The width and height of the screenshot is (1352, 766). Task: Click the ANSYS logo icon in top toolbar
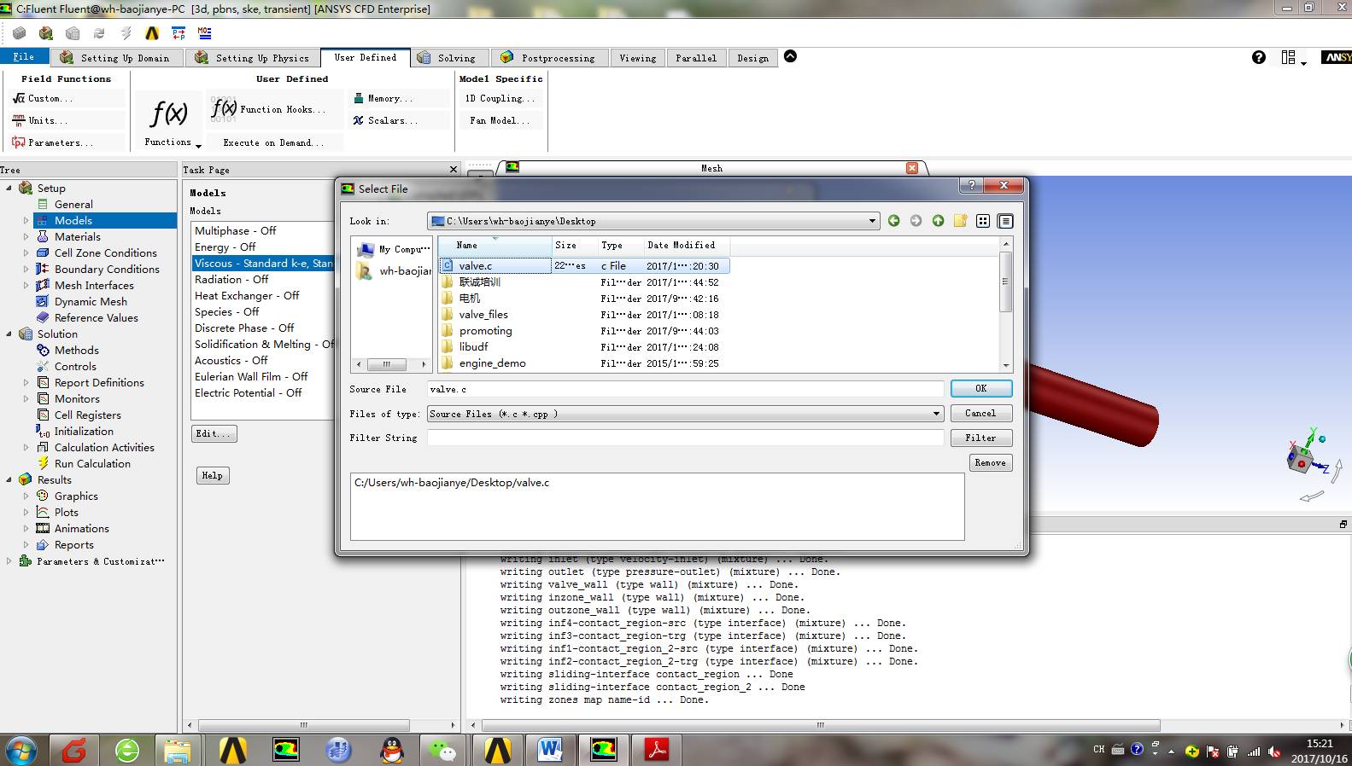tap(152, 33)
